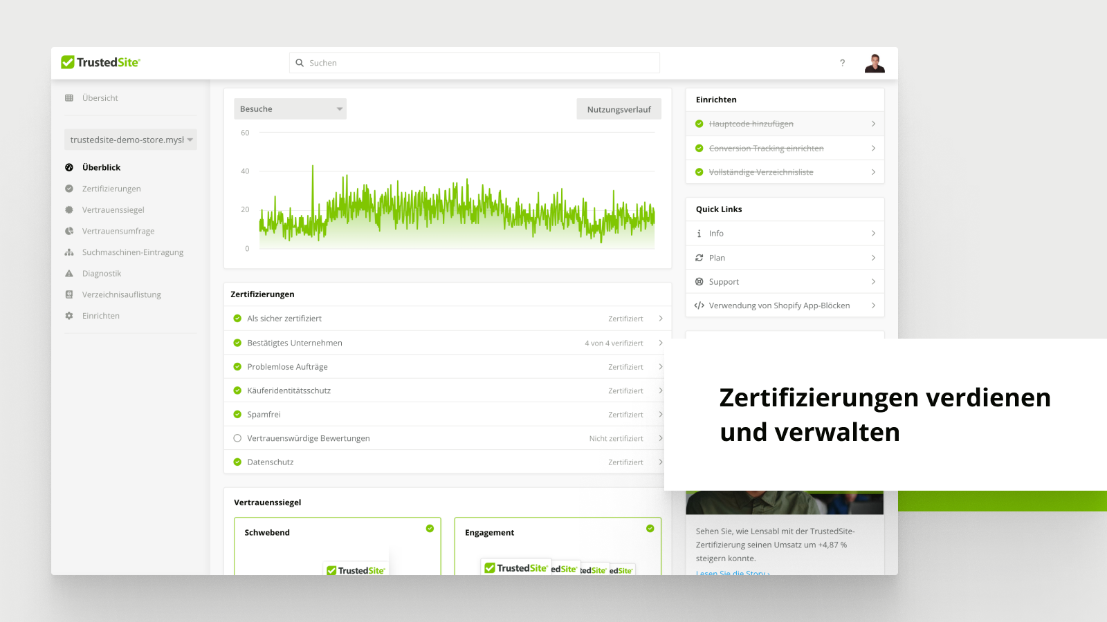Screen dimensions: 1107x622
Task: Click the Nicht zertifiziert status text
Action: [616, 438]
